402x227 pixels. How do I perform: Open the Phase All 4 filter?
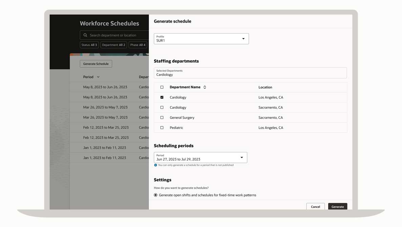click(x=137, y=45)
